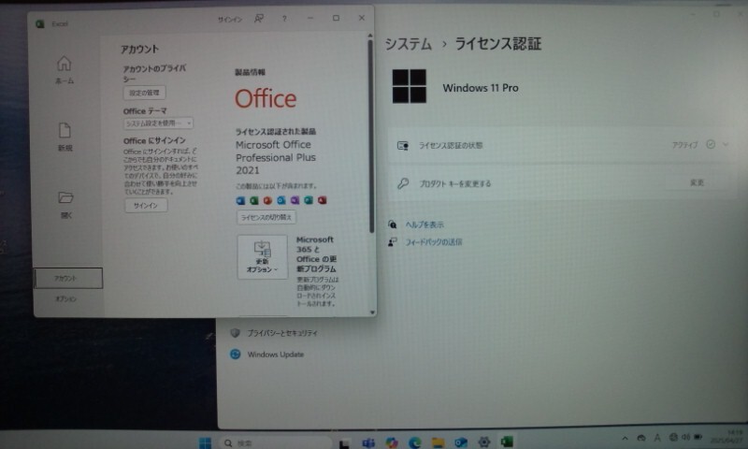Image resolution: width=748 pixels, height=449 pixels.
Task: Open the 更新オプション dropdown button
Action: (263, 256)
